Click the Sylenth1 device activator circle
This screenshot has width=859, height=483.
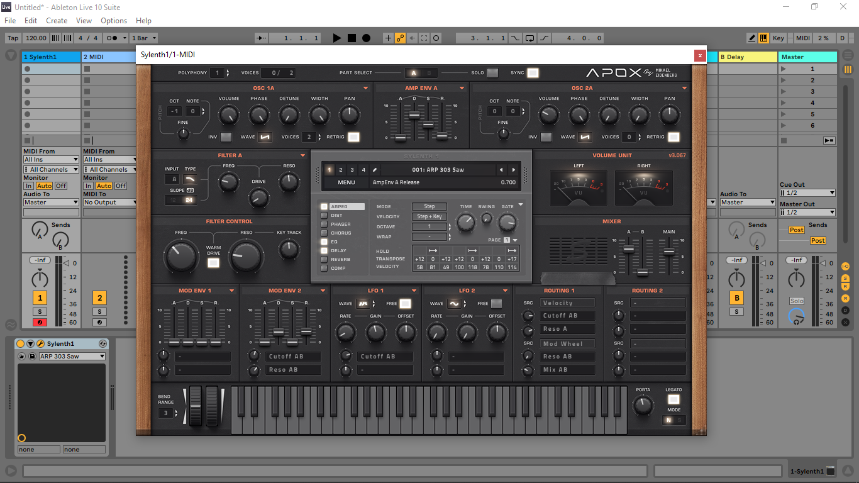click(x=21, y=344)
